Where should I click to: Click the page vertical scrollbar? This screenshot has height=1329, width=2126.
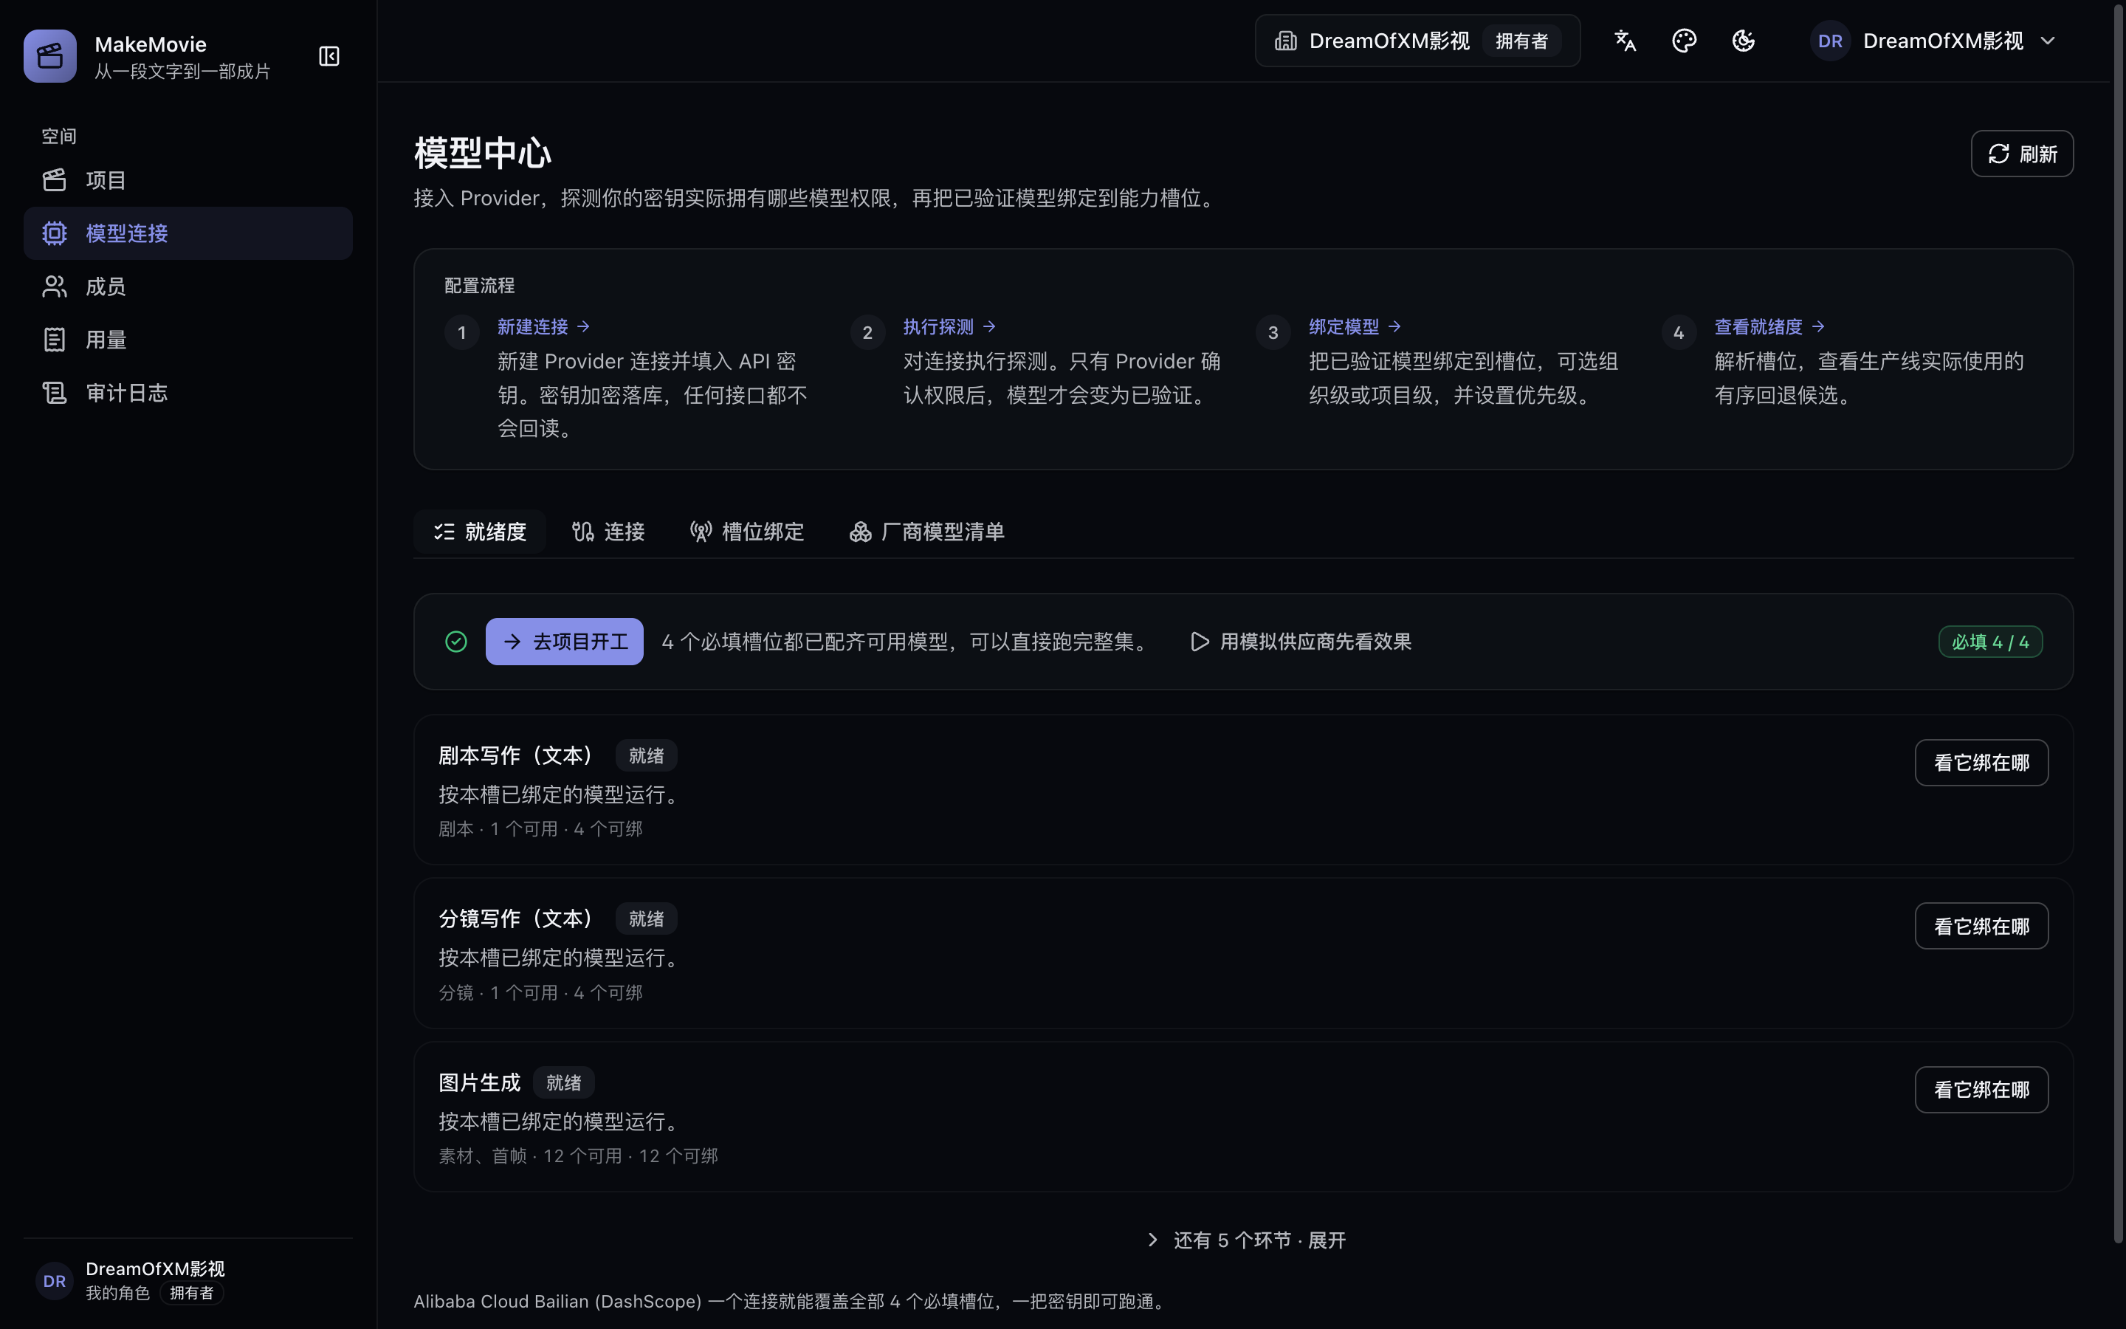2117,624
